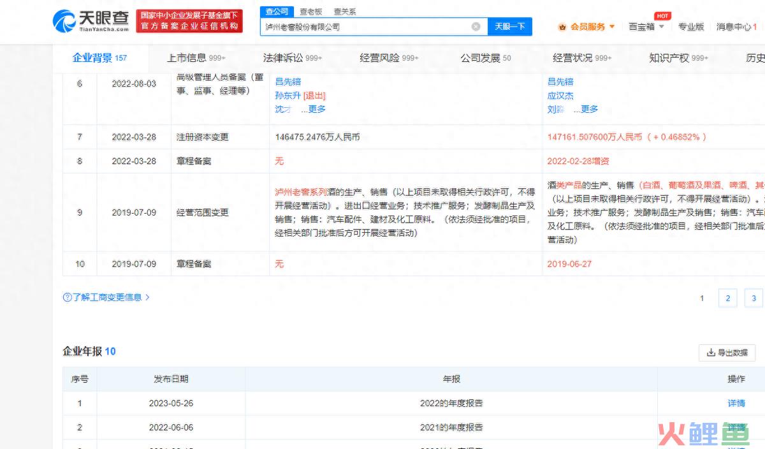
Task: Select the 查老板 search tab
Action: pos(311,11)
